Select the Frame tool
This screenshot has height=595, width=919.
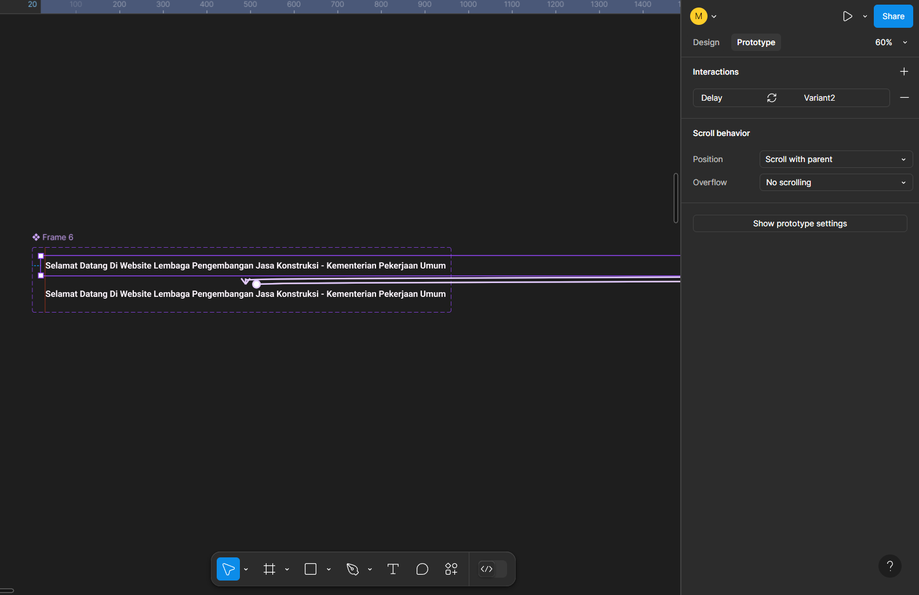pyautogui.click(x=269, y=569)
